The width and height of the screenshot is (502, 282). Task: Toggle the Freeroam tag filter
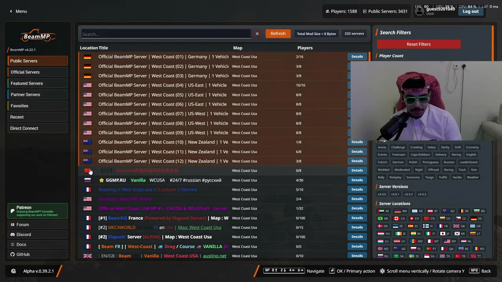[x=399, y=155]
